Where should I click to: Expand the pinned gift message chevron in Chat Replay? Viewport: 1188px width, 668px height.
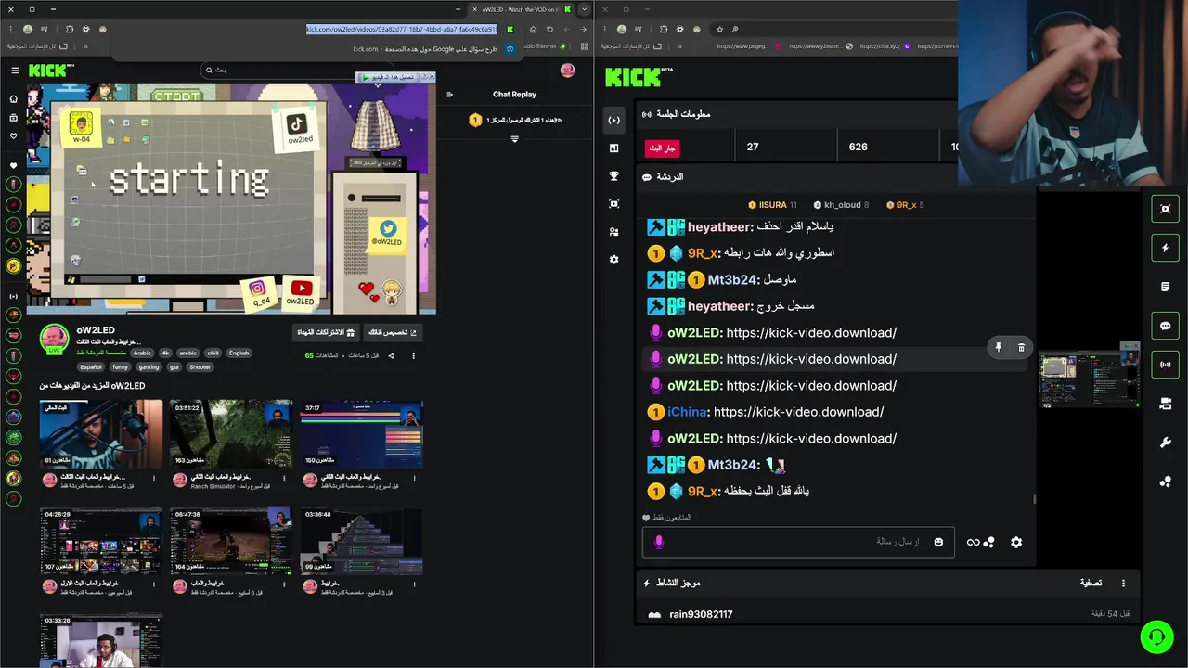click(514, 139)
